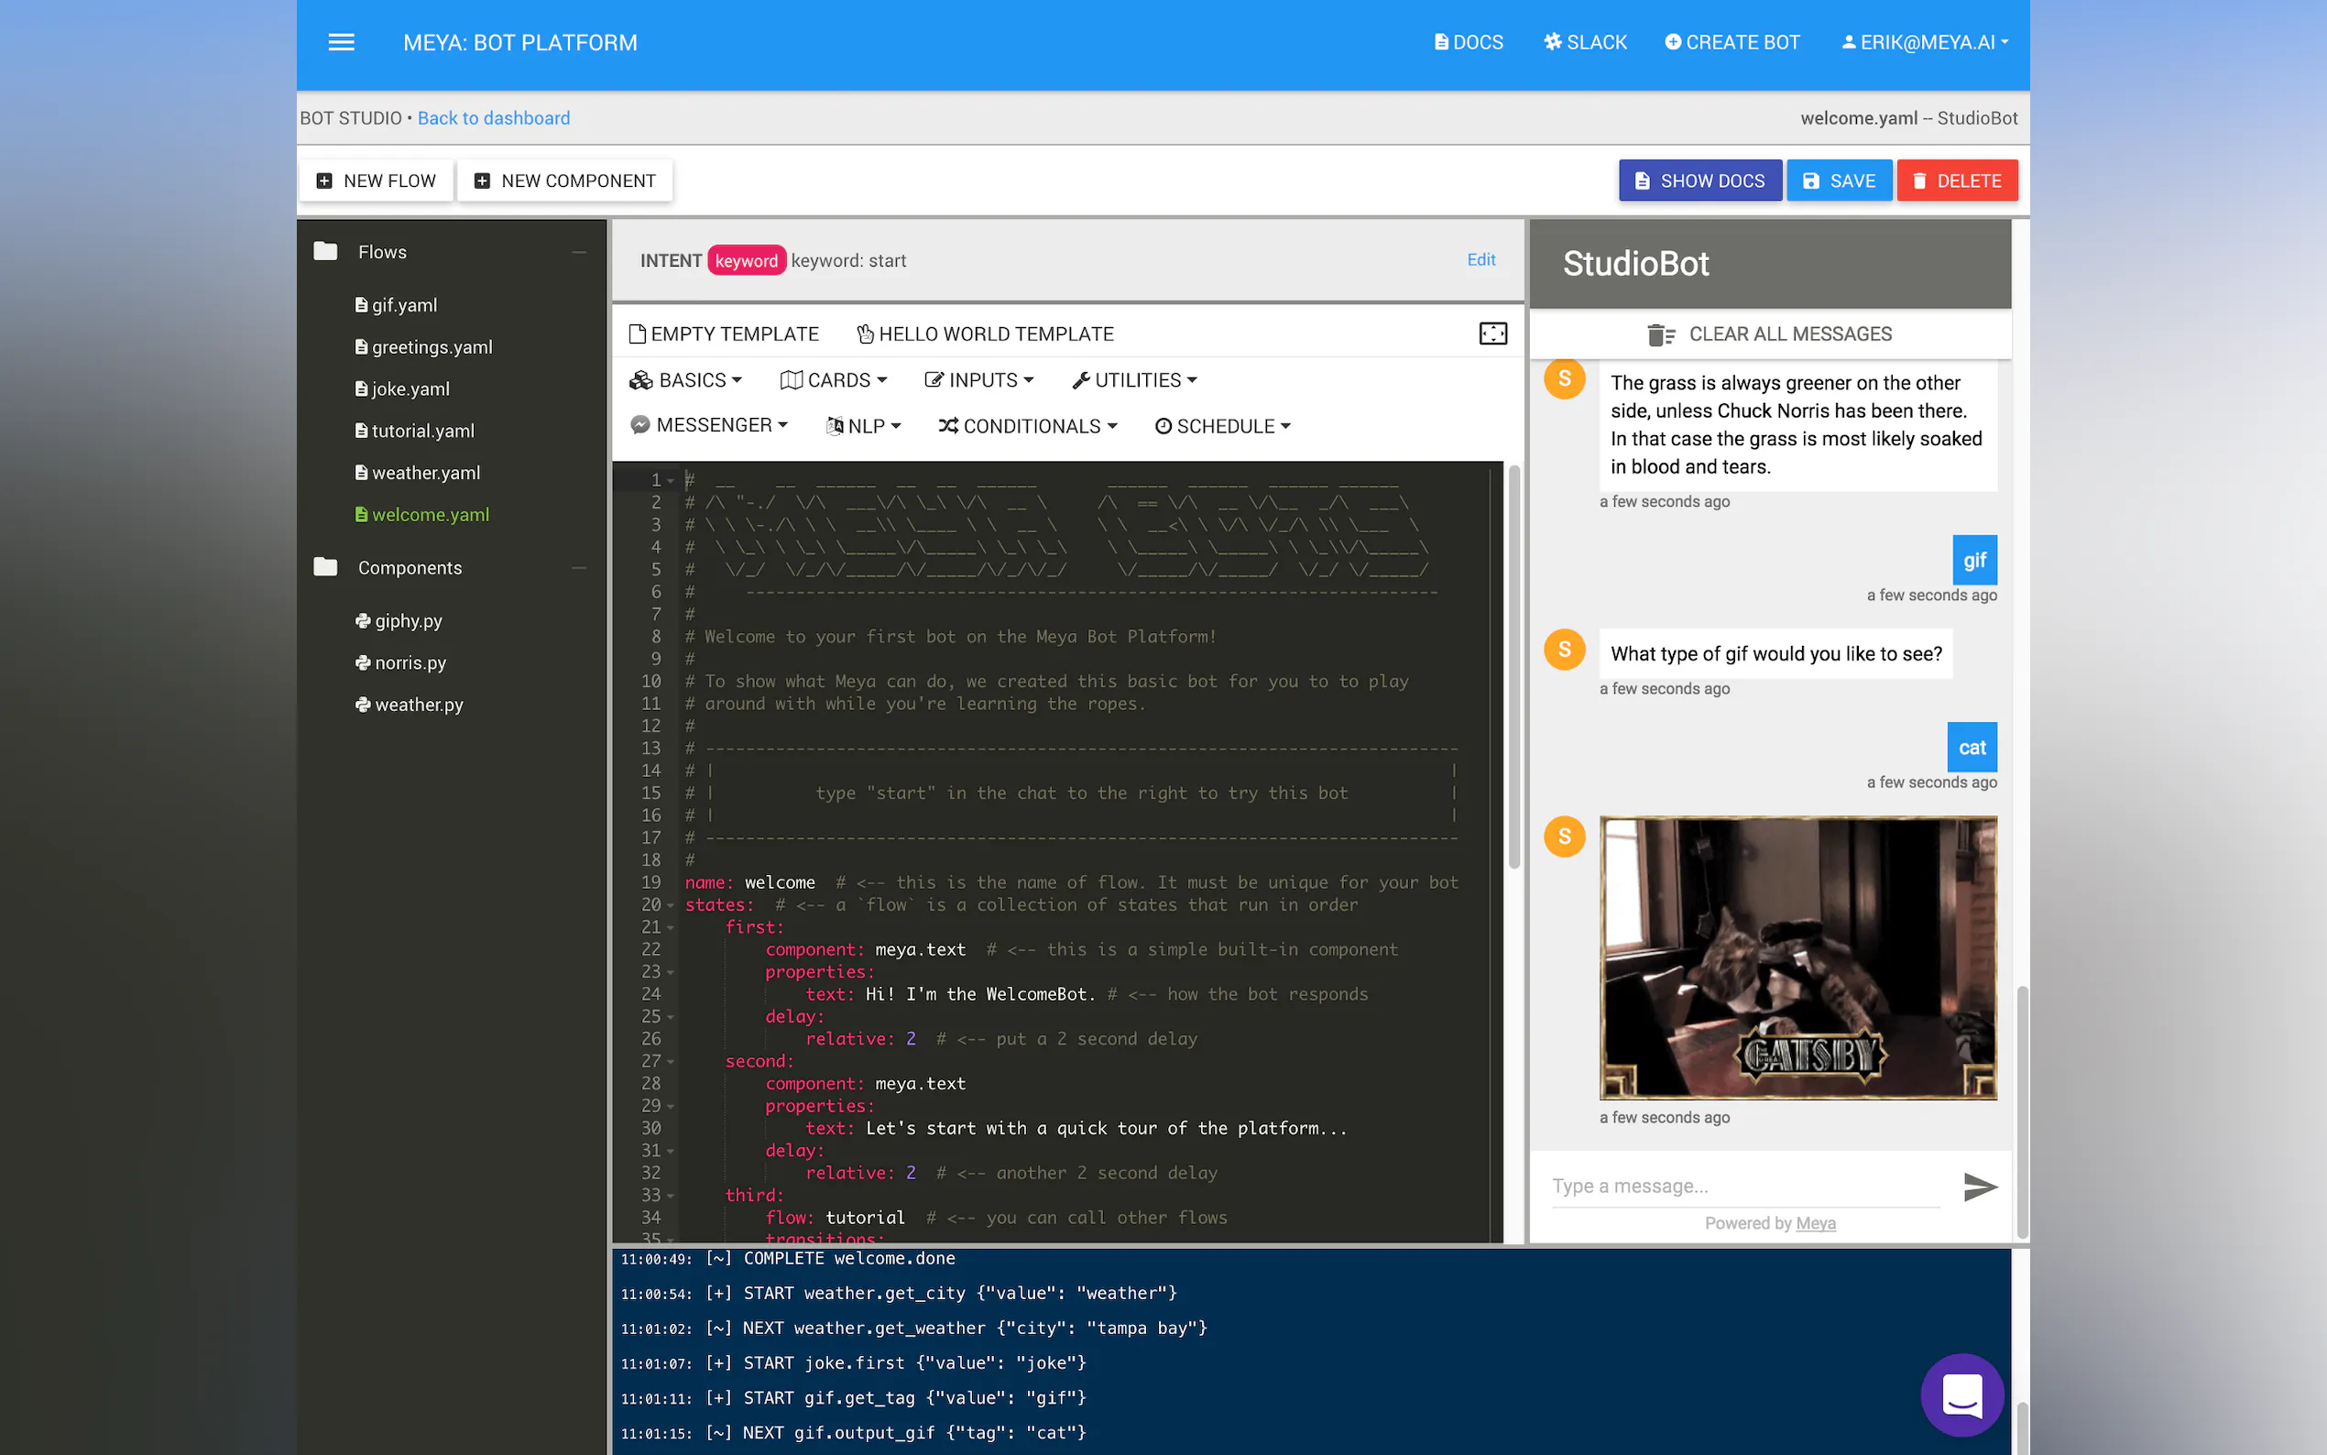Select the Hello World Template option

[985, 334]
